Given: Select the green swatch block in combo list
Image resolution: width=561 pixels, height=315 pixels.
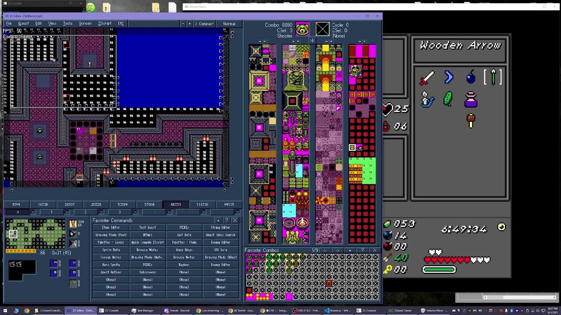Looking at the screenshot, I should click(362, 171).
